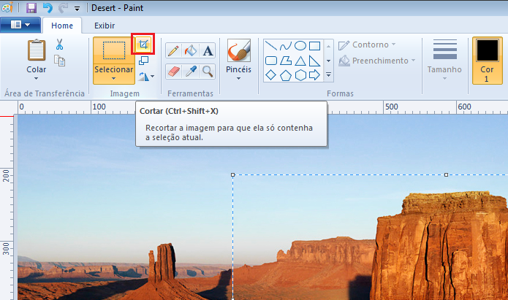This screenshot has height=300, width=508.
Task: Undo the last action with the blue arrow
Action: point(48,8)
